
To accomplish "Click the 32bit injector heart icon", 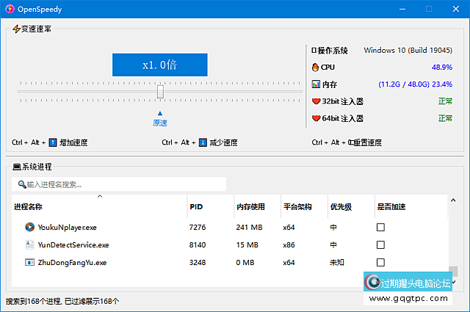I will click(x=316, y=101).
